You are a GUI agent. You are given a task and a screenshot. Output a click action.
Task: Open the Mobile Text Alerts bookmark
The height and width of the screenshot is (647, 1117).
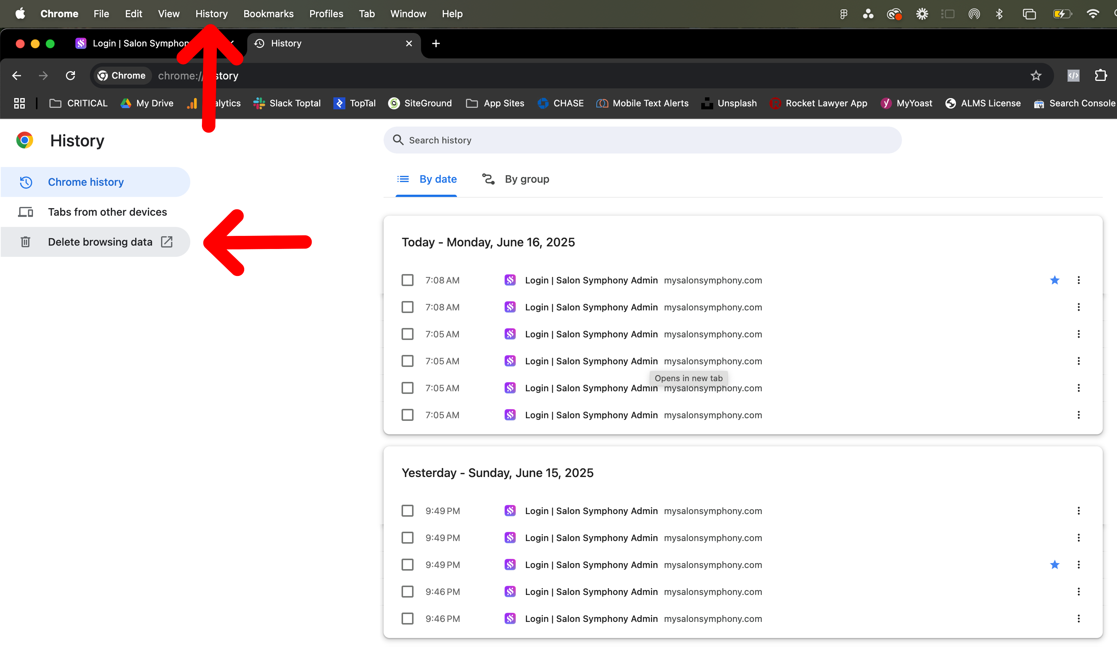tap(642, 103)
